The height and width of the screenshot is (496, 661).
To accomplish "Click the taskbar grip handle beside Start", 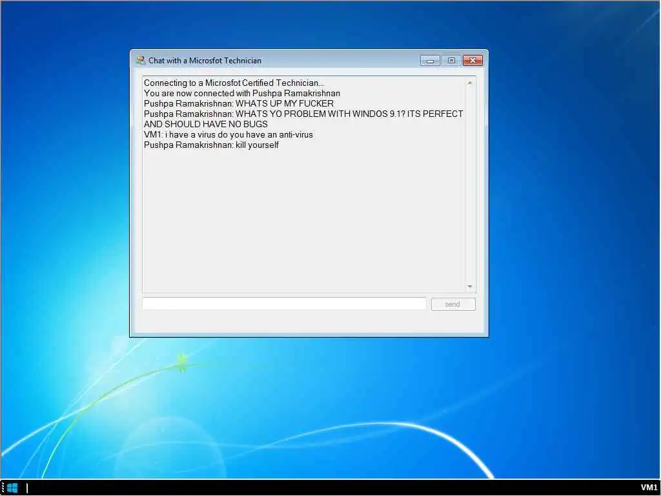I will point(3,488).
